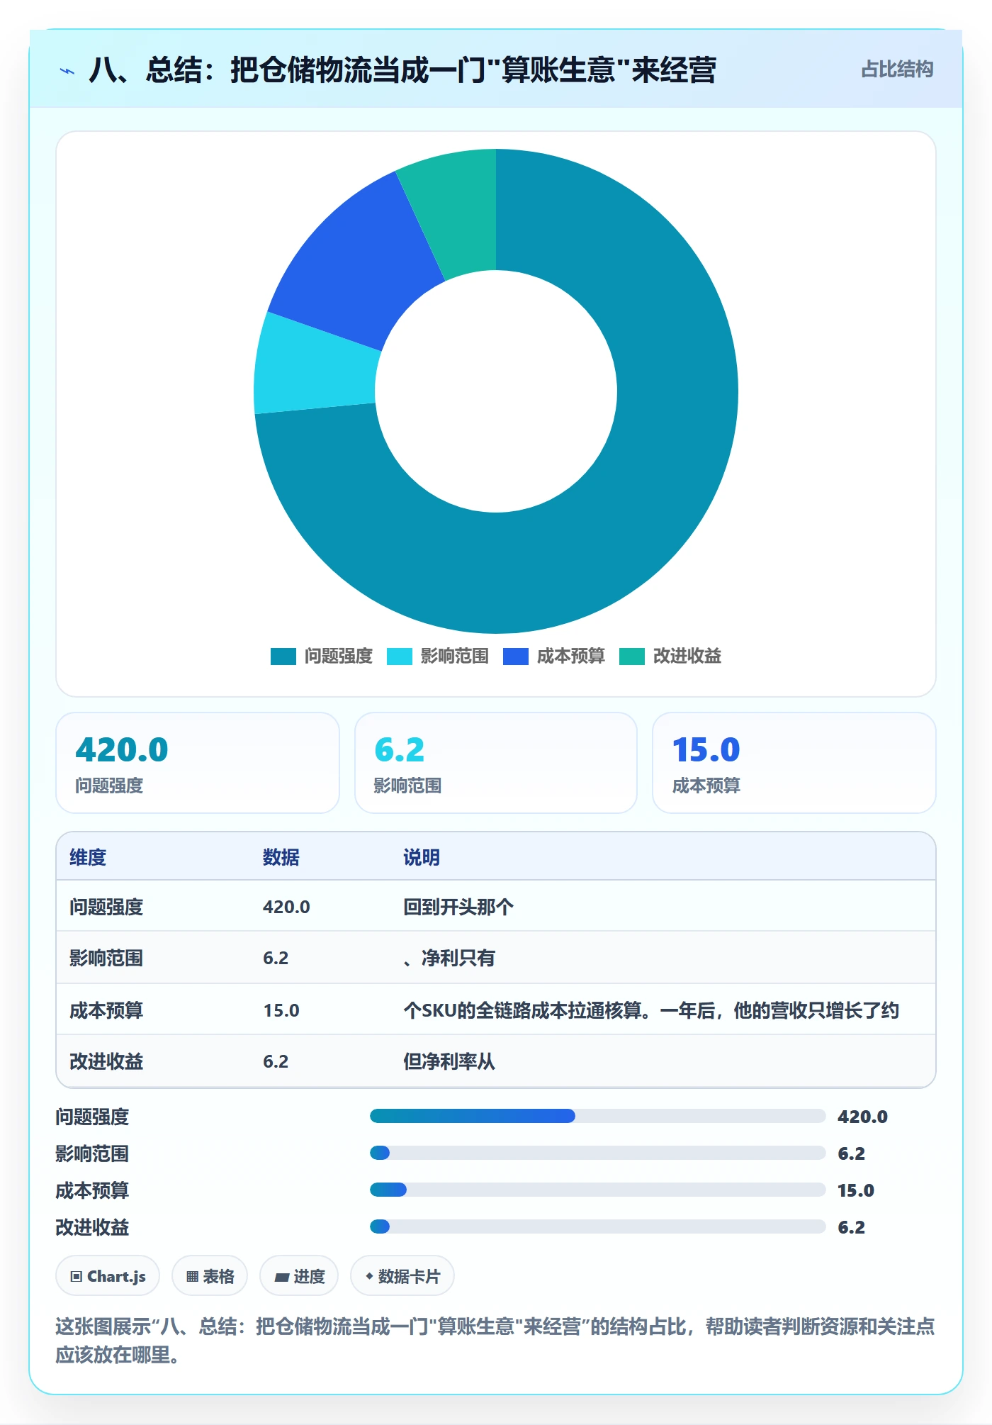Click the 数据 column header
The width and height of the screenshot is (992, 1425).
click(281, 857)
